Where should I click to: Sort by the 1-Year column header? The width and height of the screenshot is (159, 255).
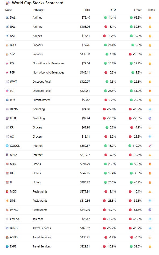coord(137,10)
